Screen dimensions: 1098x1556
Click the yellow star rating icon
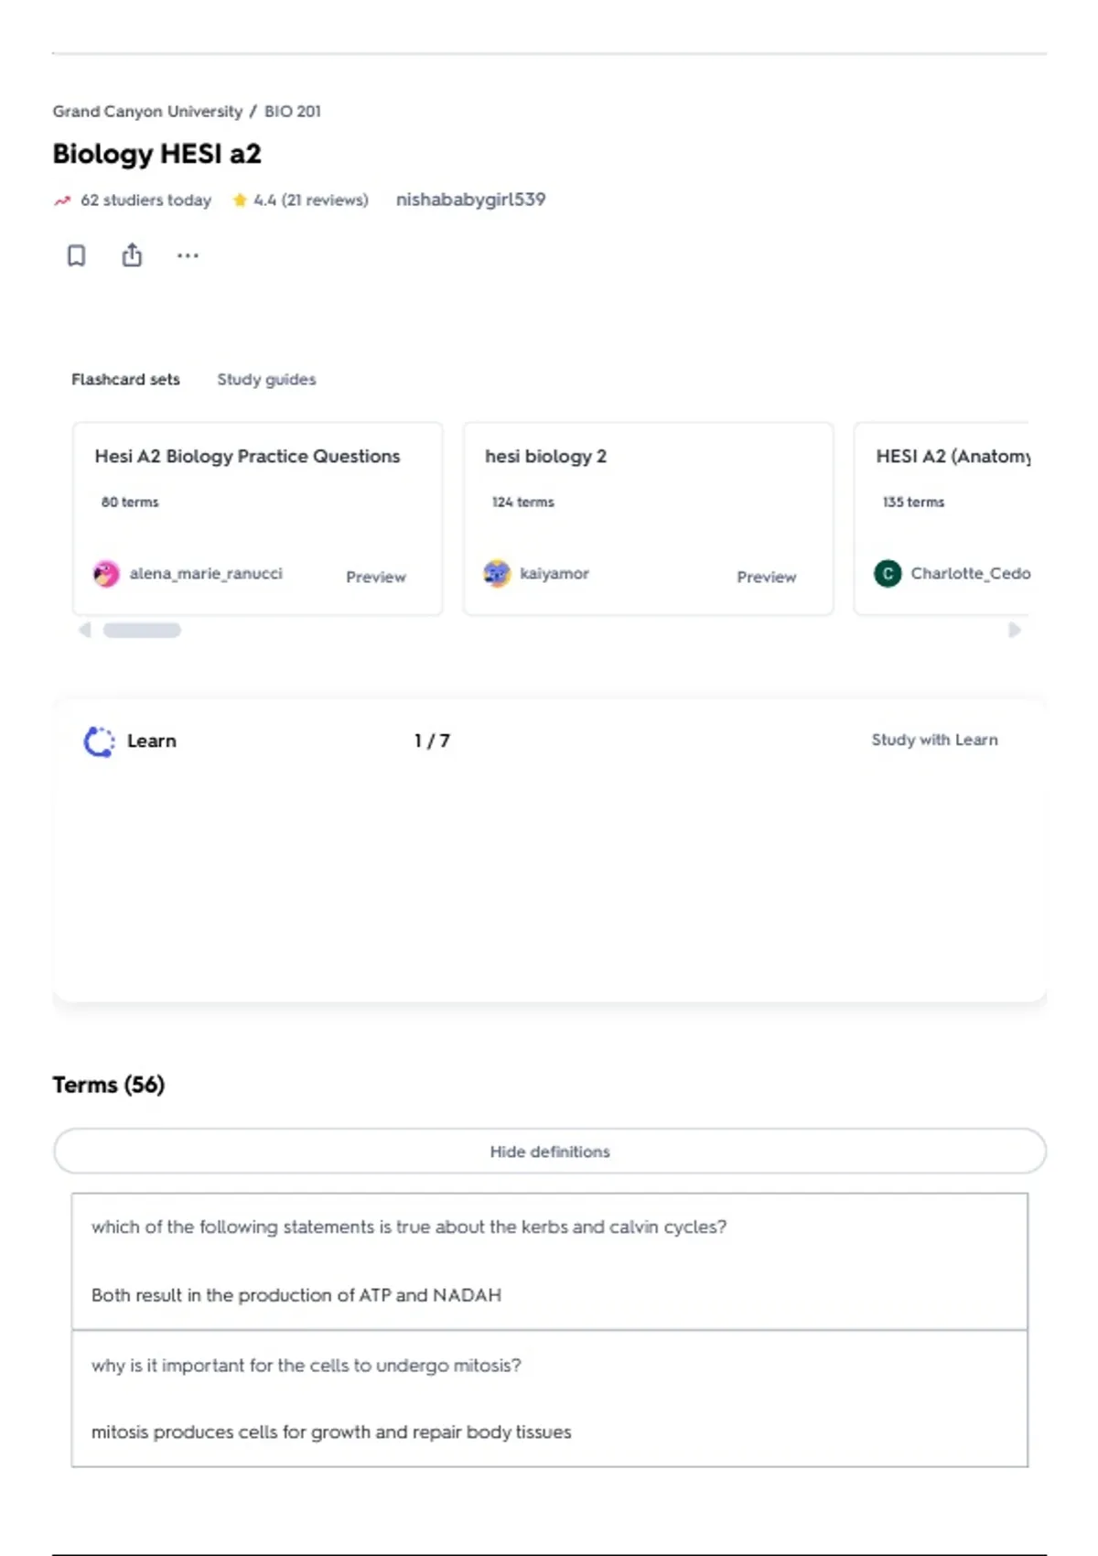240,200
